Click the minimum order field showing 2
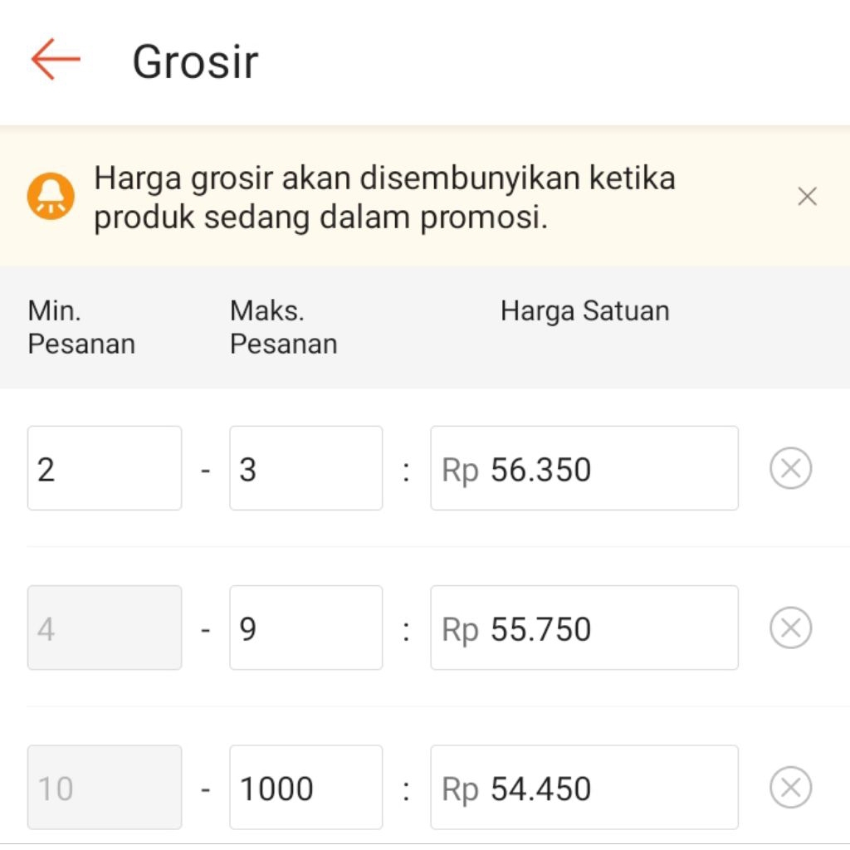 point(104,467)
